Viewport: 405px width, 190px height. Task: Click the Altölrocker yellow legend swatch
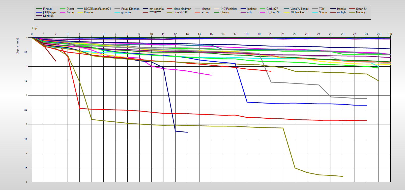tap(286, 12)
